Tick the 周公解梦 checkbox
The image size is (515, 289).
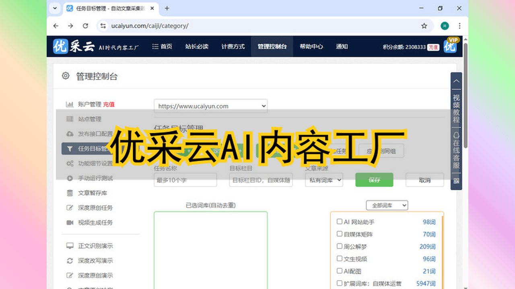[x=339, y=246]
